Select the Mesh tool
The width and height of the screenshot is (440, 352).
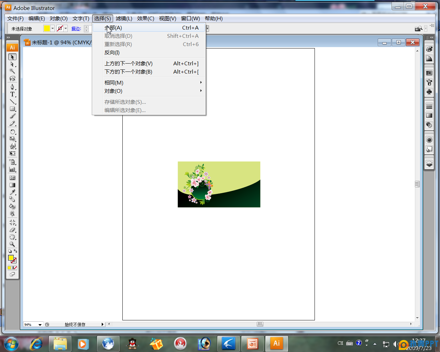(x=12, y=178)
